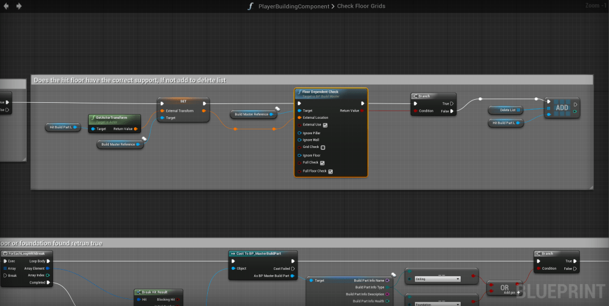The height and width of the screenshot is (306, 609).
Task: Click the upper Branch node icon
Action: [x=415, y=96]
